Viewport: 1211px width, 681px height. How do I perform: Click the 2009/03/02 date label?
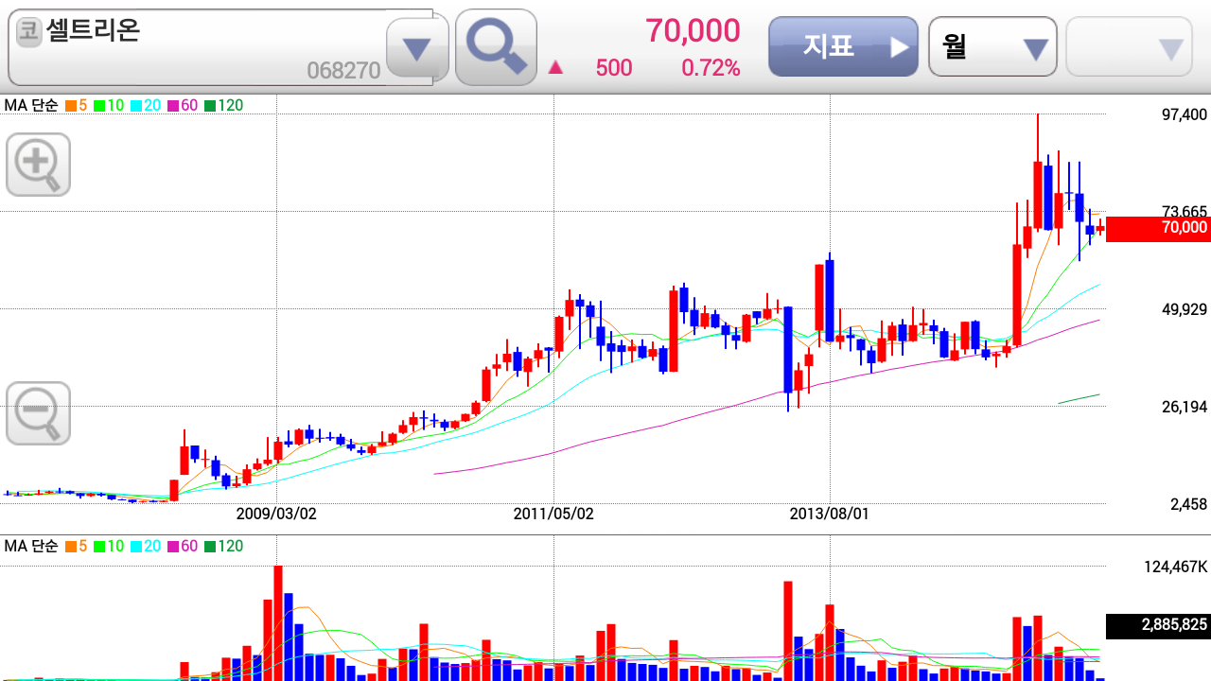click(x=276, y=514)
